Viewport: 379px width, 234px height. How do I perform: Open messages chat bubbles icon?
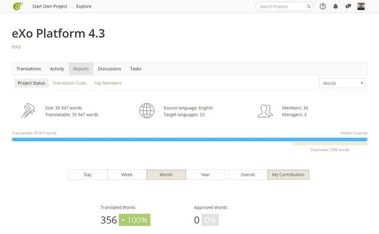point(348,6)
